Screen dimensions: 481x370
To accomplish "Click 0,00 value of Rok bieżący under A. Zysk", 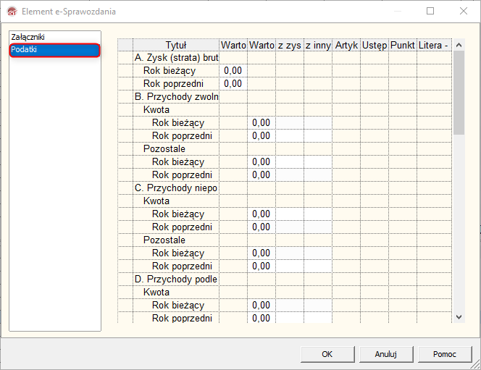I will coord(233,71).
